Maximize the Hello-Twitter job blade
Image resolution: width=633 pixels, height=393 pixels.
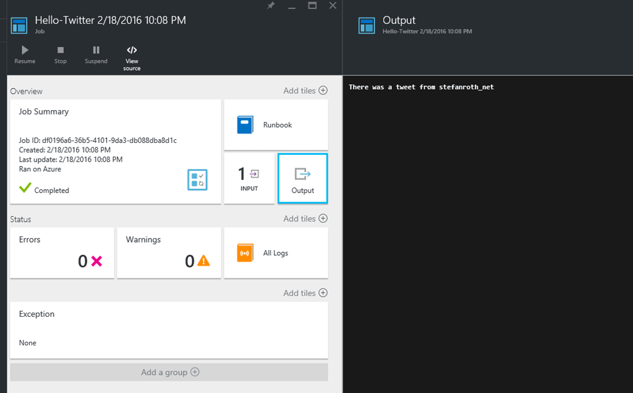pyautogui.click(x=312, y=5)
